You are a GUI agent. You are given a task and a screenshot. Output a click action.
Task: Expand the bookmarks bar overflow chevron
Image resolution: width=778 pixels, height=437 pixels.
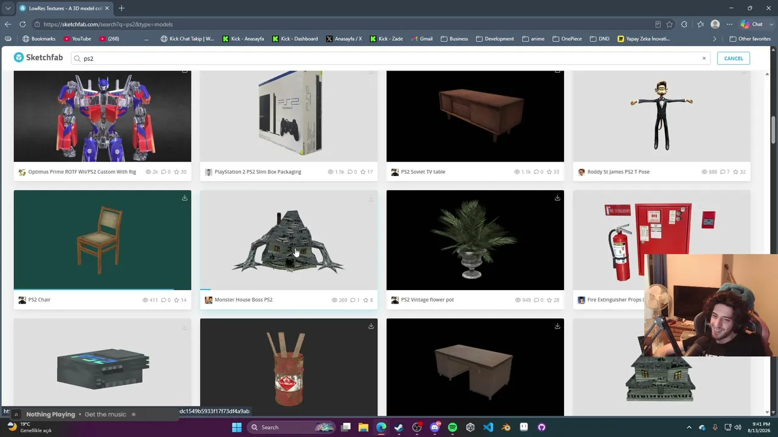click(715, 39)
